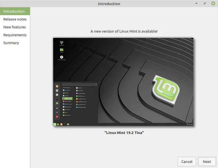Click LibreOffice Writer entry in previewed menu
218x168 pixels.
coord(81,107)
